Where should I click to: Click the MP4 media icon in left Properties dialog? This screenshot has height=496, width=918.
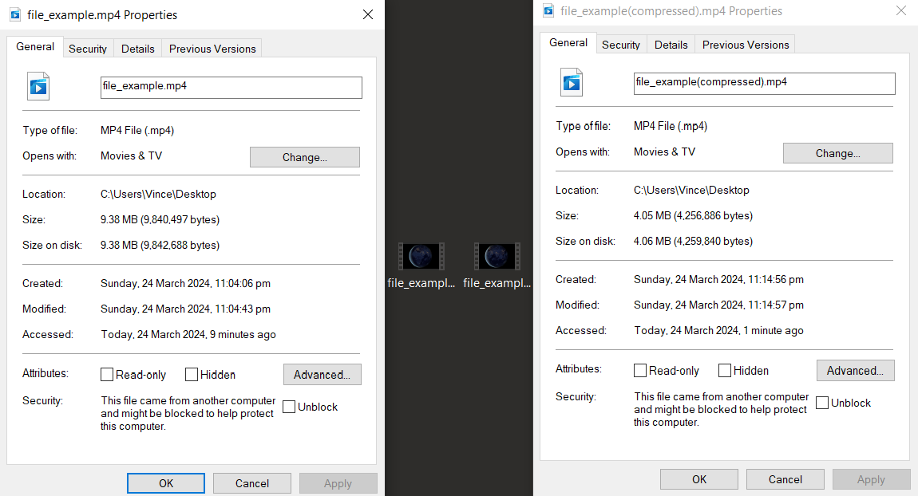[38, 85]
